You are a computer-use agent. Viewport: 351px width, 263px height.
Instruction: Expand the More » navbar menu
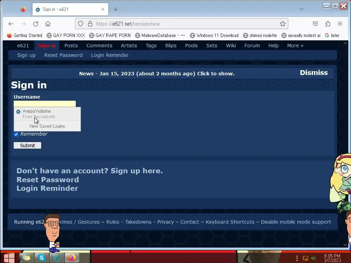[295, 46]
